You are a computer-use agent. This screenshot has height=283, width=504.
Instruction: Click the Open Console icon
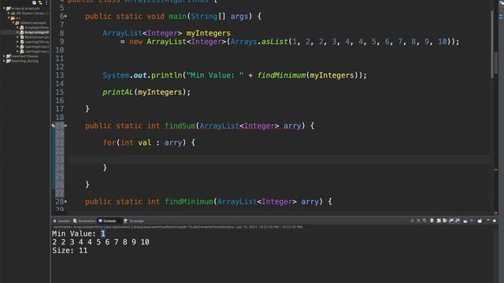point(480,221)
